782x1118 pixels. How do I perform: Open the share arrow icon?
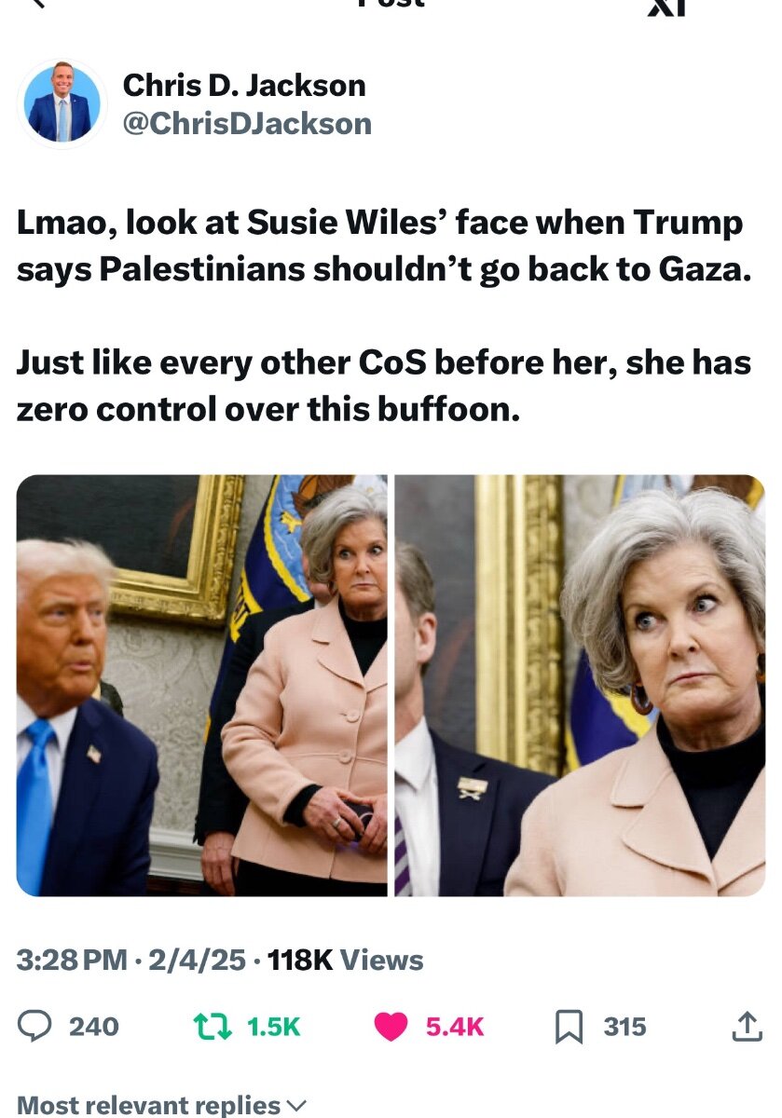(747, 1026)
